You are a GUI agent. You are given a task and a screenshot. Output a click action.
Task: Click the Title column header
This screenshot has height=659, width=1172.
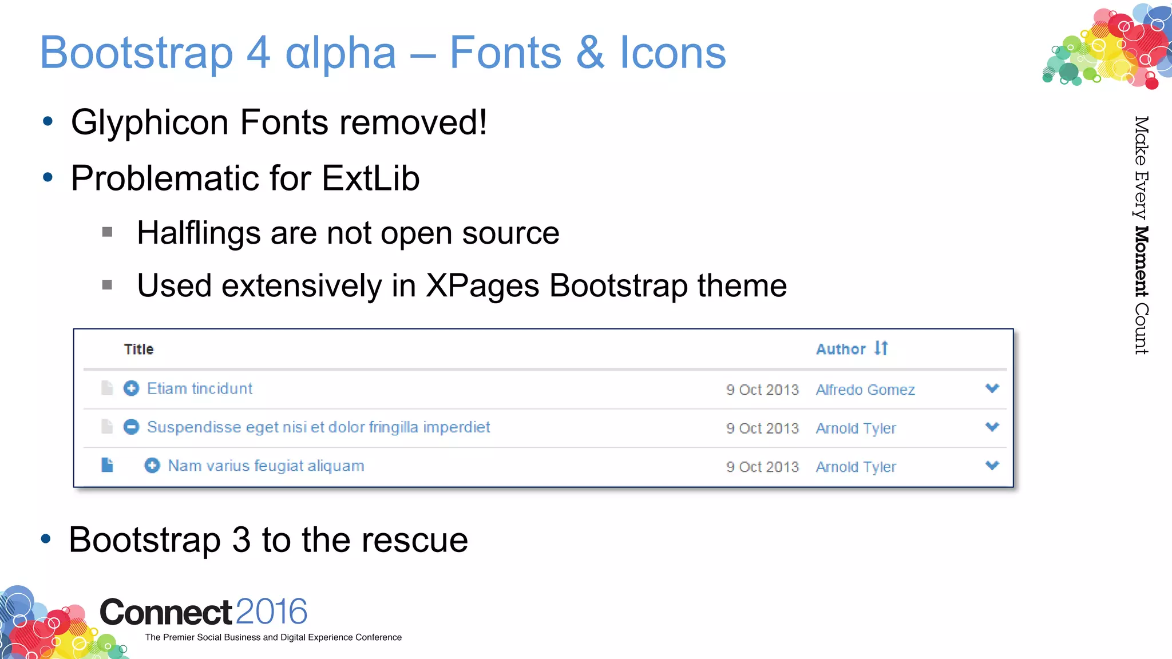[x=139, y=349]
